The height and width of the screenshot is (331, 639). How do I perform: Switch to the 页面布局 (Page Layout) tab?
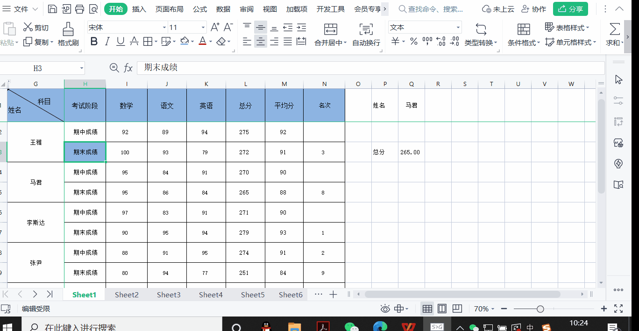170,9
